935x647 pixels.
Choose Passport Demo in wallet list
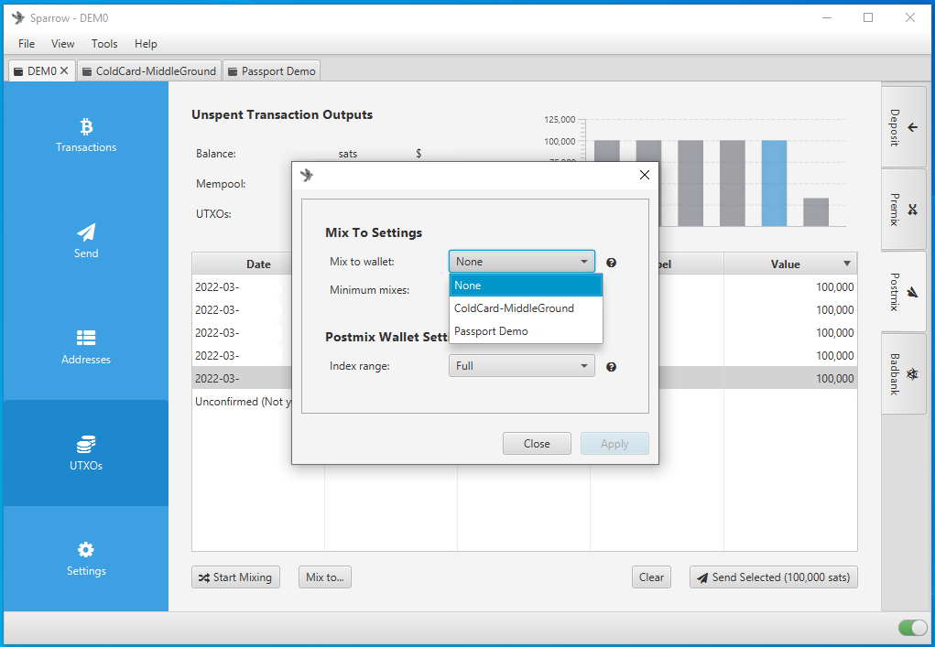coord(526,331)
